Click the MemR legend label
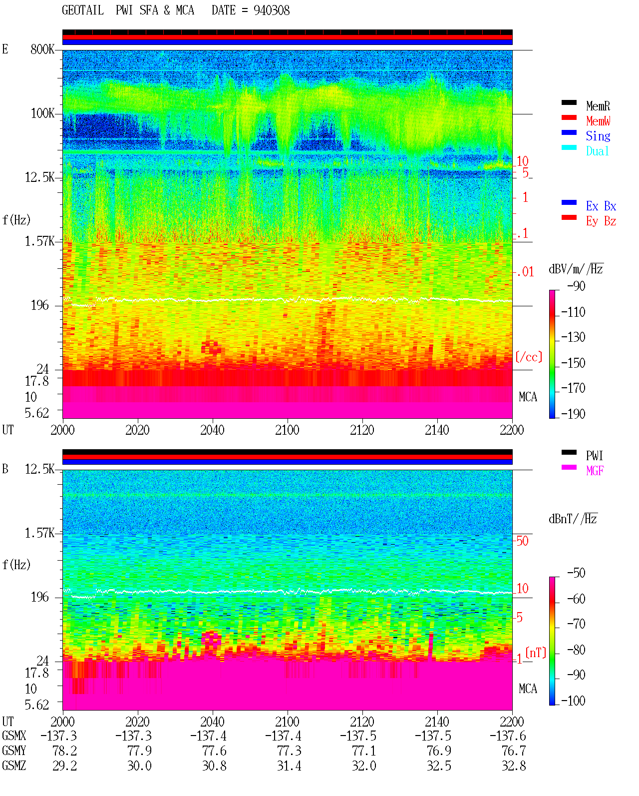This screenshot has height=796, width=639. pyautogui.click(x=598, y=106)
